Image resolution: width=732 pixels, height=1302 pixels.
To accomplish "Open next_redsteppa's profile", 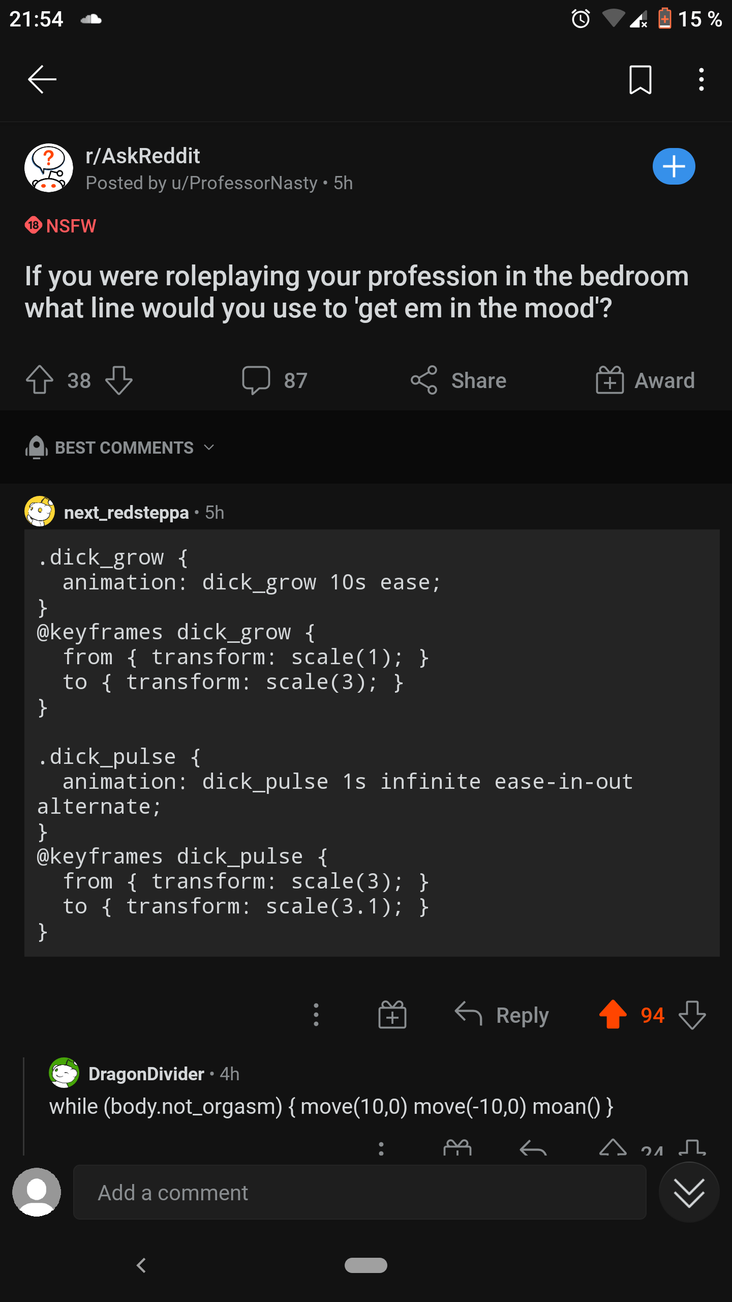I will (126, 513).
